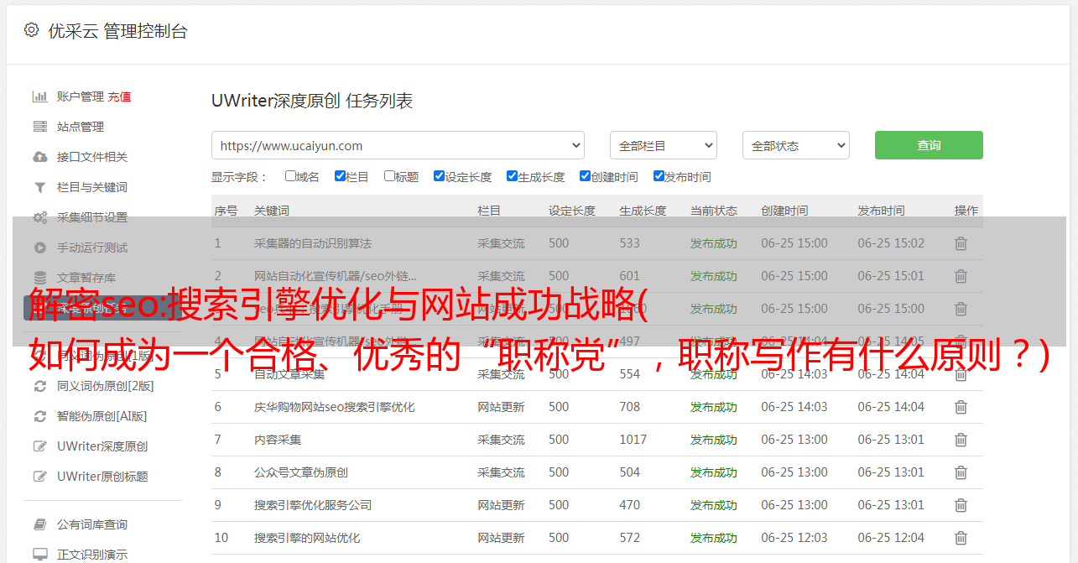Click the 公有词库查询 book icon
Image resolution: width=1078 pixels, height=563 pixels.
(x=39, y=524)
